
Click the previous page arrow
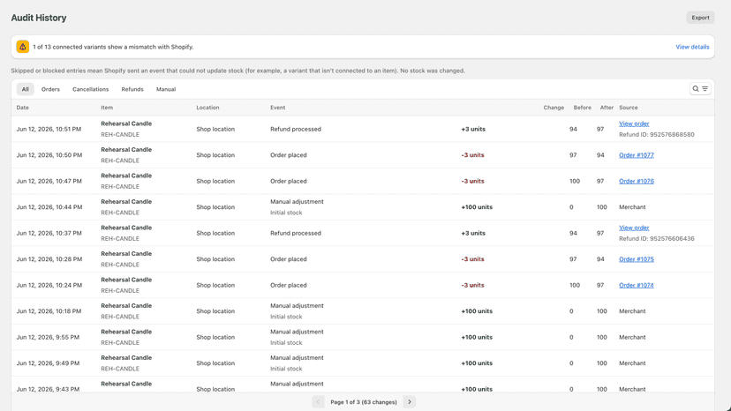(318, 401)
